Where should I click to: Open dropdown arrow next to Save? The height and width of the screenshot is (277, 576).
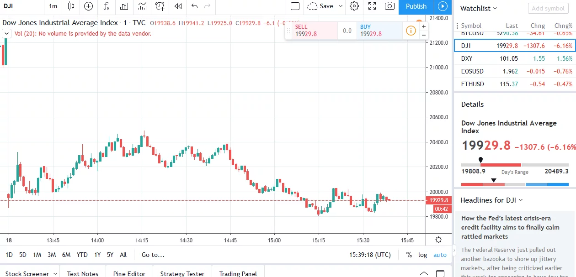pos(340,6)
